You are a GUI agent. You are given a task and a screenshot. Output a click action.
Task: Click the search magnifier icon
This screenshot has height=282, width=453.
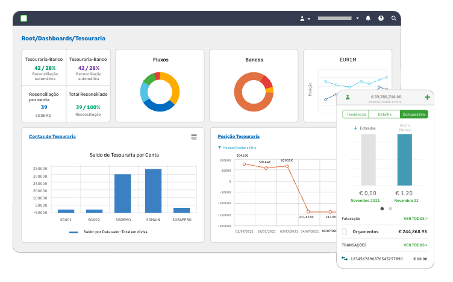pos(394,18)
